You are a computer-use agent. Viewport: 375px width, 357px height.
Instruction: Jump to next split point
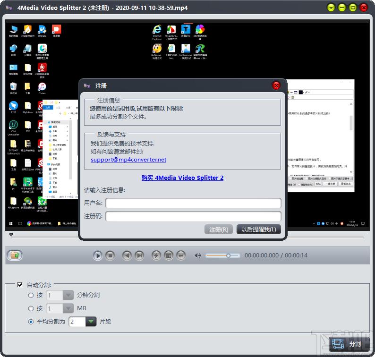[x=139, y=255]
